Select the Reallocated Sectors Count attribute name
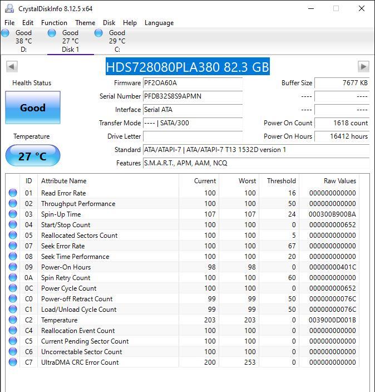This screenshot has width=375, height=392. click(x=79, y=235)
